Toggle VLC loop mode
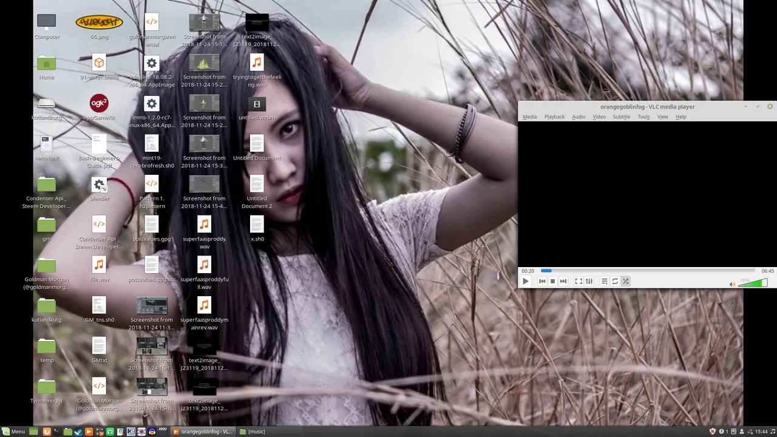 pyautogui.click(x=615, y=281)
